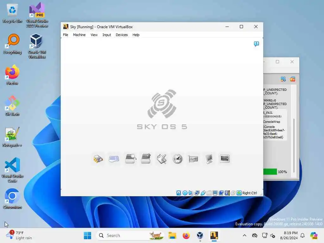
Task: Click the CPU virtualization V indicator
Action: coord(227,193)
